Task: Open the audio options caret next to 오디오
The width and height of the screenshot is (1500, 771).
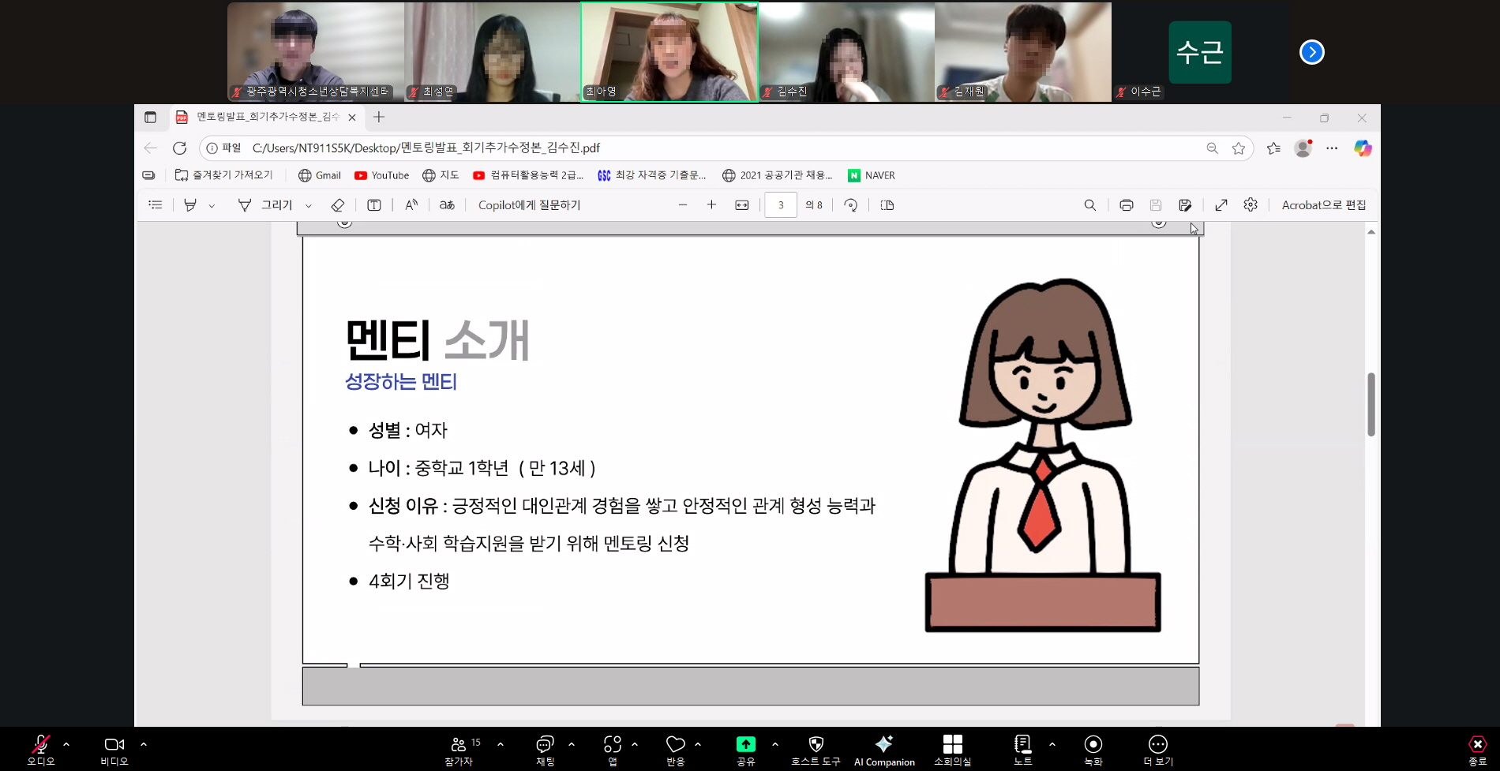Action: (x=66, y=744)
